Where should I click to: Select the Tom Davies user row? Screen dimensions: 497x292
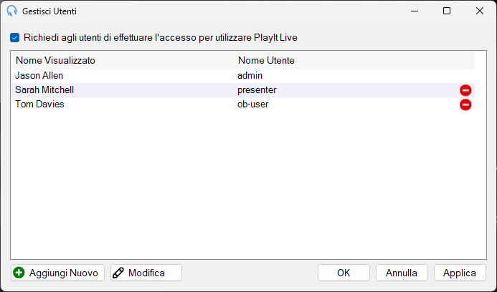click(x=243, y=104)
